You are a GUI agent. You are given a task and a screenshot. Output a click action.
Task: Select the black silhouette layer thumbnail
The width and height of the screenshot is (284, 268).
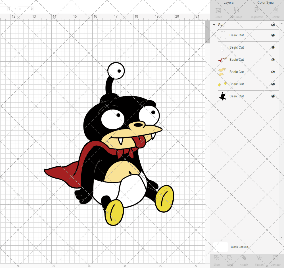click(222, 96)
